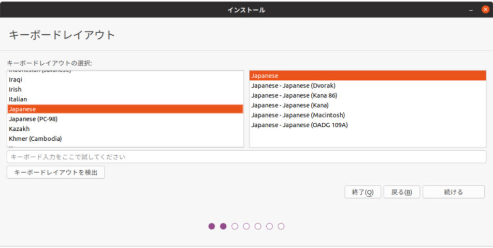Select Iraqi keyboard layout
The width and height of the screenshot is (493, 248).
coord(125,80)
